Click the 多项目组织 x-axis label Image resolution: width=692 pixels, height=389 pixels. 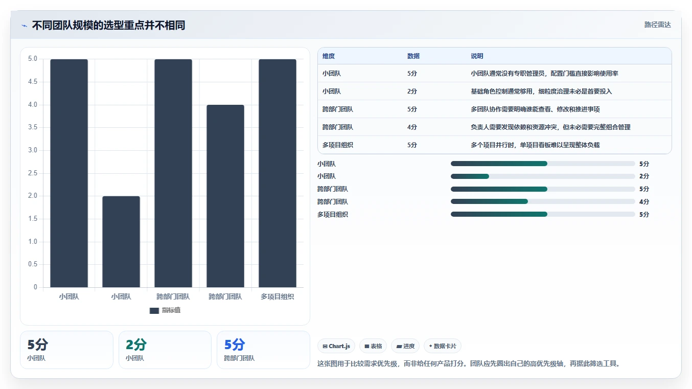click(x=278, y=296)
